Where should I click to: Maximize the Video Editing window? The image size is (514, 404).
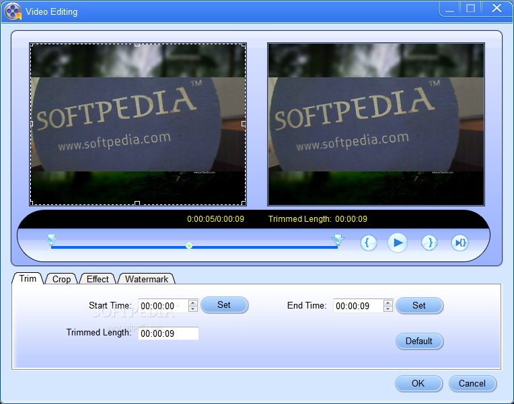click(x=471, y=9)
